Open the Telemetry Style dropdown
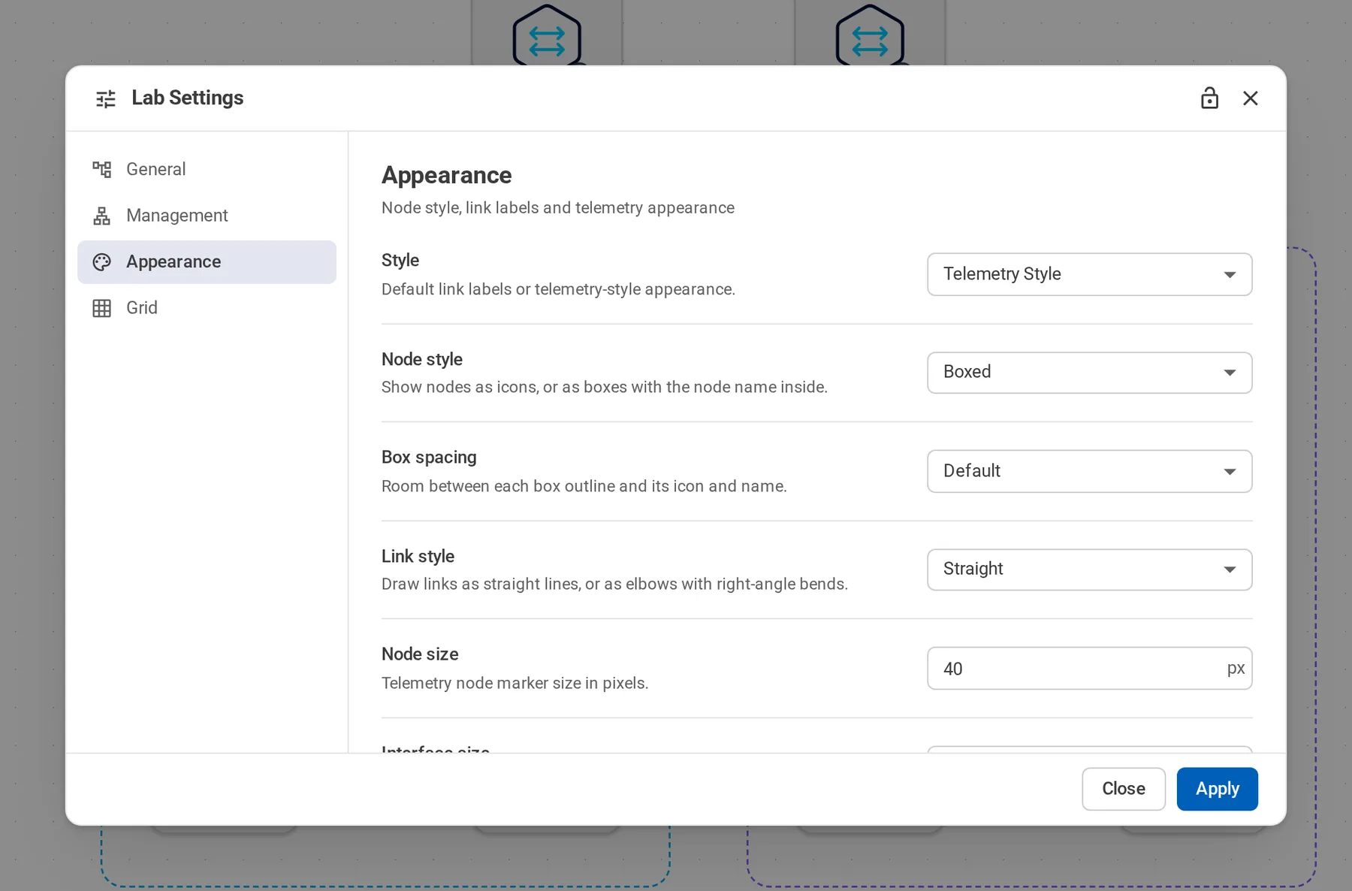 pos(1089,274)
